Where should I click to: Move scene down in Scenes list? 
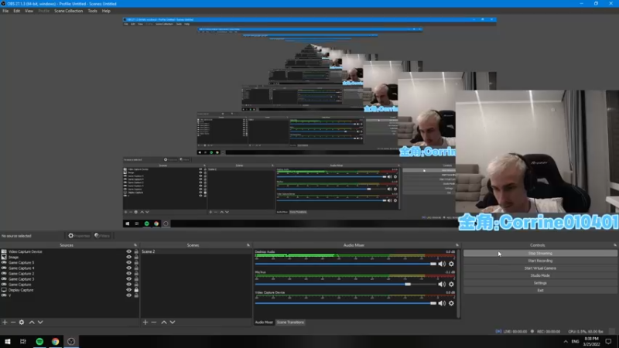tap(173, 322)
